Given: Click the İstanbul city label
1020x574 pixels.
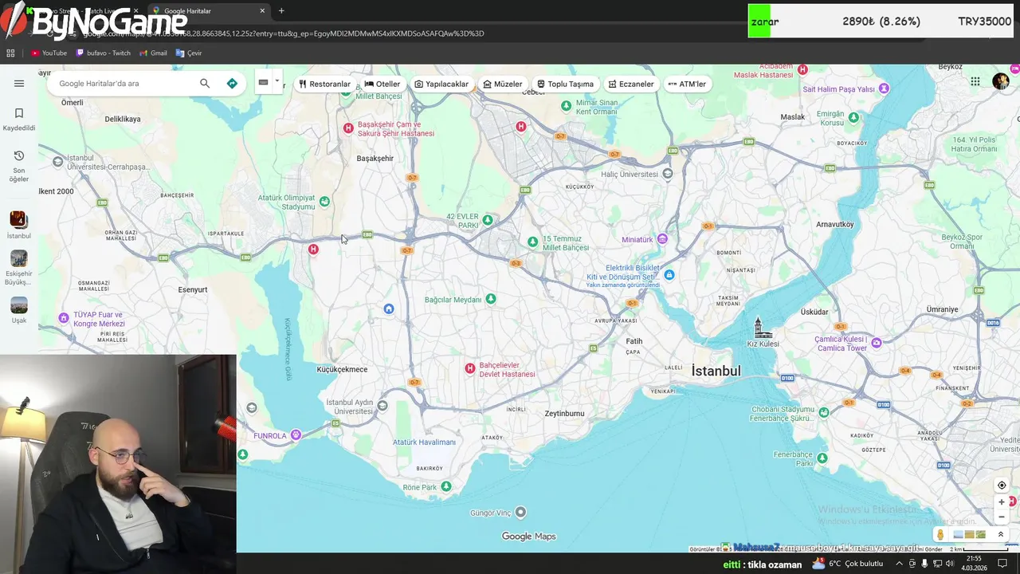Looking at the screenshot, I should pyautogui.click(x=716, y=371).
